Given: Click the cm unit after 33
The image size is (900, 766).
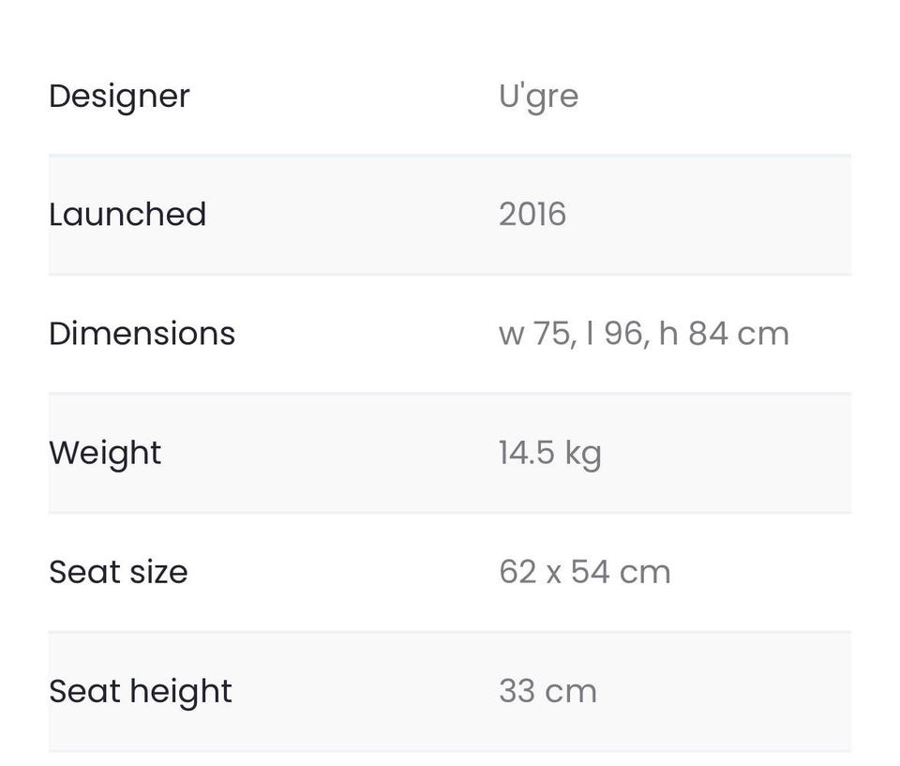Looking at the screenshot, I should pos(571,691).
